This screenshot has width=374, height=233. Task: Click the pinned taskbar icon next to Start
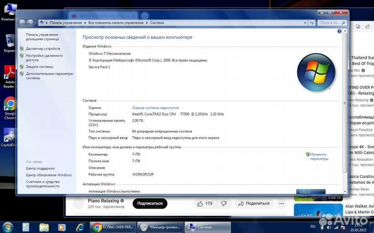coord(26,227)
